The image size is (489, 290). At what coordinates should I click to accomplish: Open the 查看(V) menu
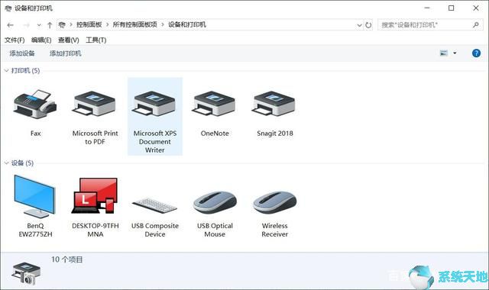click(68, 40)
